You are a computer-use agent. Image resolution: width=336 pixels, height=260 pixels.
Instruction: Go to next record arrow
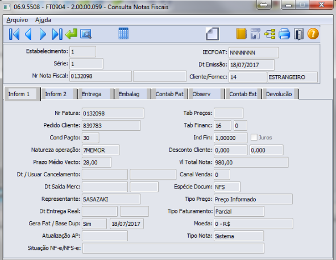point(43,34)
